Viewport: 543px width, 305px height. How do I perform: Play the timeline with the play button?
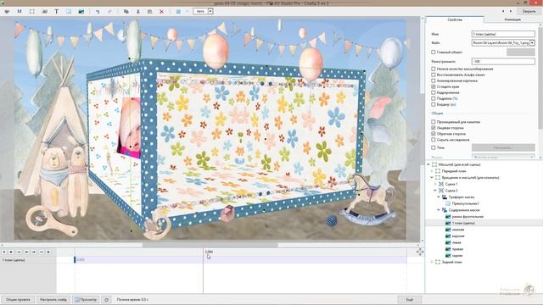tap(4, 252)
